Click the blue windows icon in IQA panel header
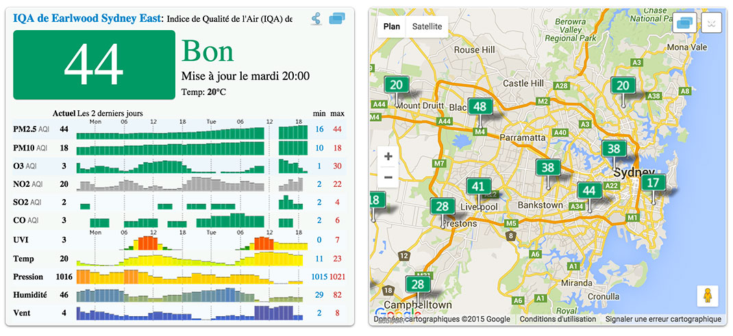The height and width of the screenshot is (336, 733). point(337,19)
